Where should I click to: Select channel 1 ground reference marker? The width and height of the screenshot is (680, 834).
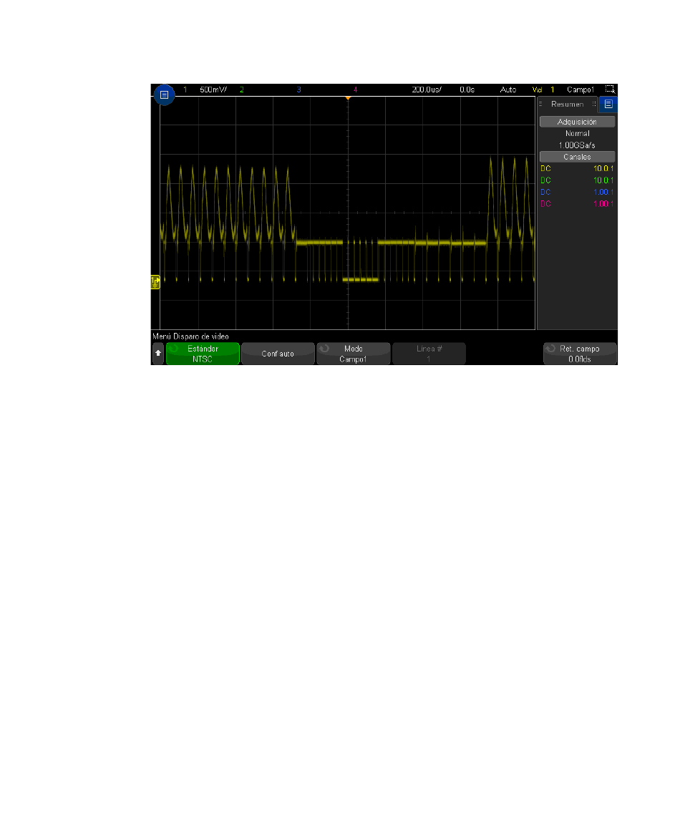click(x=155, y=282)
